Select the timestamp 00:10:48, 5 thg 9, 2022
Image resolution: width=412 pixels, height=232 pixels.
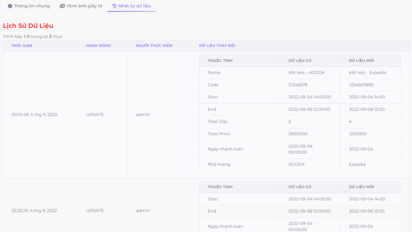[x=35, y=115]
